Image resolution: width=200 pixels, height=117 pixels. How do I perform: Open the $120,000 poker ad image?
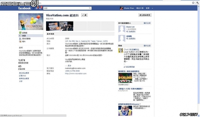click(x=125, y=78)
